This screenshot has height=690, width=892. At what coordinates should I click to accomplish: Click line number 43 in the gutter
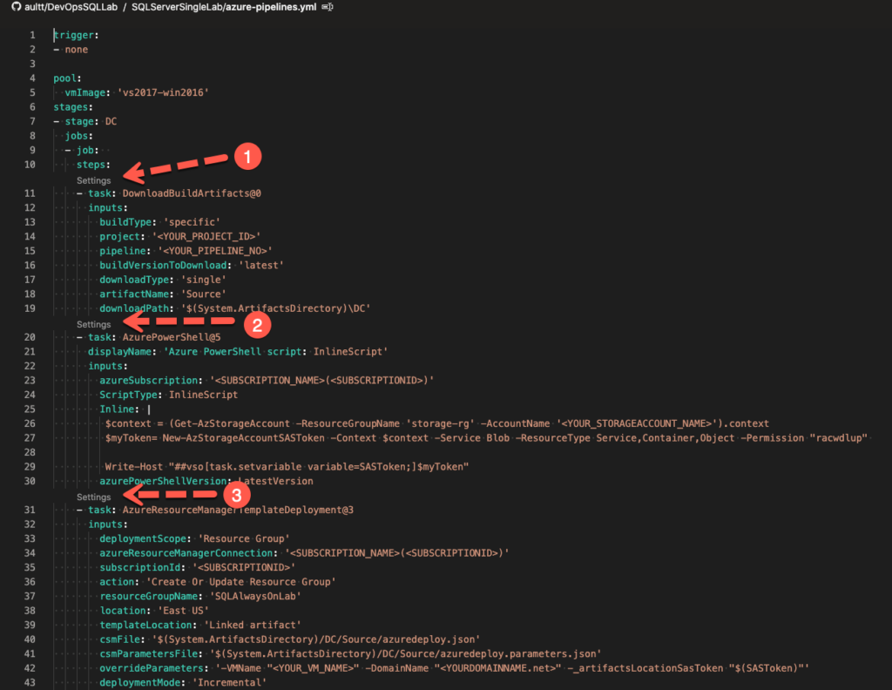pyautogui.click(x=30, y=683)
